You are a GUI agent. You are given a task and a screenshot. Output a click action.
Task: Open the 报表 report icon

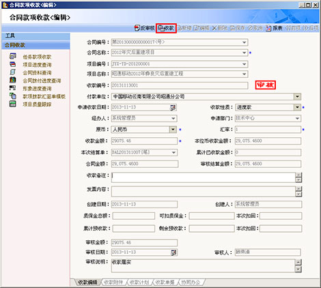268,28
